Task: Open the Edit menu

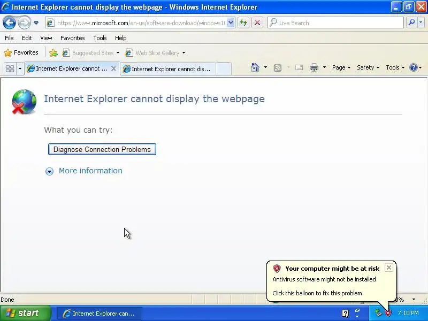Action: pyautogui.click(x=26, y=38)
